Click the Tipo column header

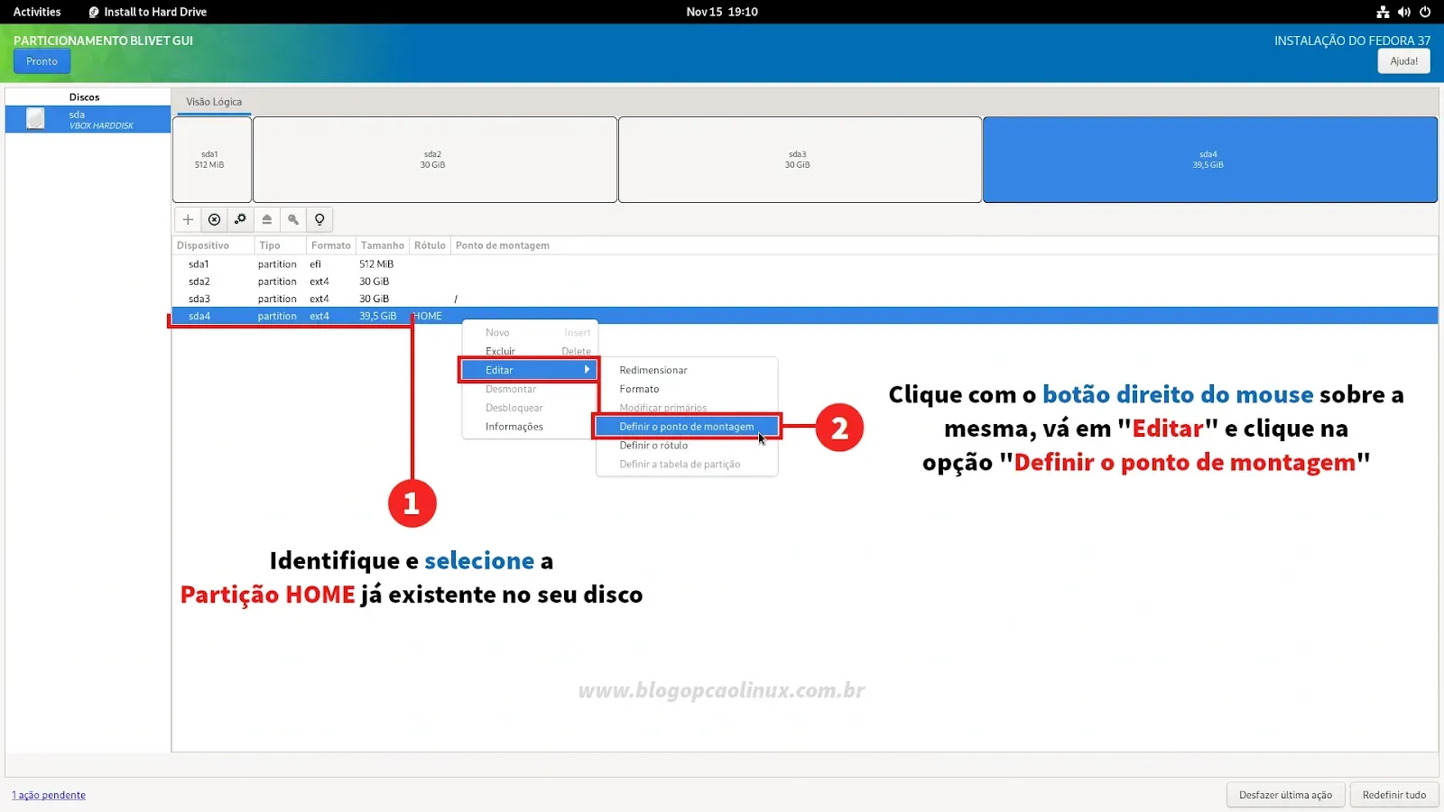pos(281,245)
